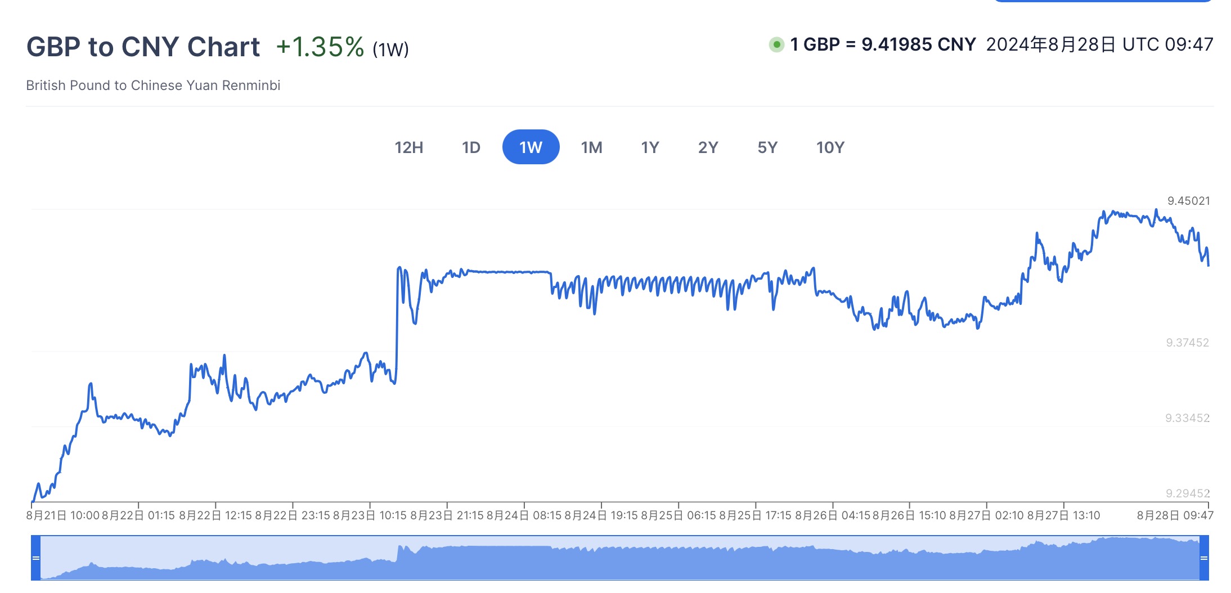The width and height of the screenshot is (1231, 593).
Task: Open the 10Y historical range
Action: (830, 147)
